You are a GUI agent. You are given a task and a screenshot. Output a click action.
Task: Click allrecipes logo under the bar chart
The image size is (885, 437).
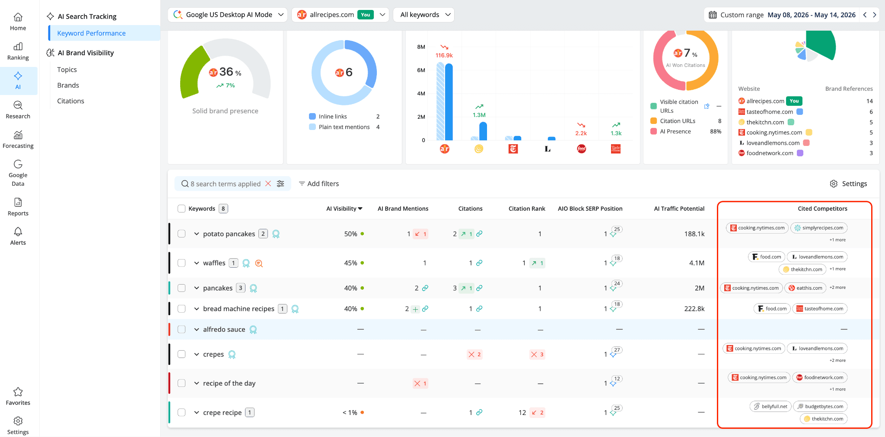[x=444, y=149]
